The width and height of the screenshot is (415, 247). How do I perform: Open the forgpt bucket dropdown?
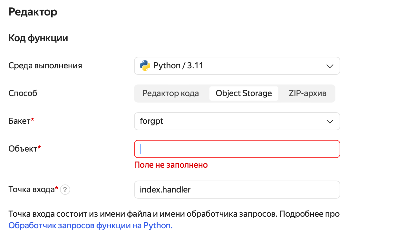237,121
